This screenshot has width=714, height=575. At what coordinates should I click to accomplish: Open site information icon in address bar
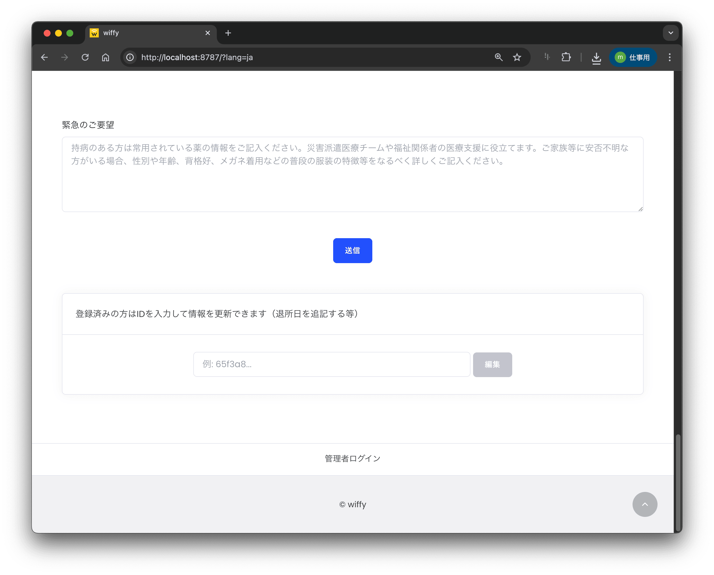point(130,57)
